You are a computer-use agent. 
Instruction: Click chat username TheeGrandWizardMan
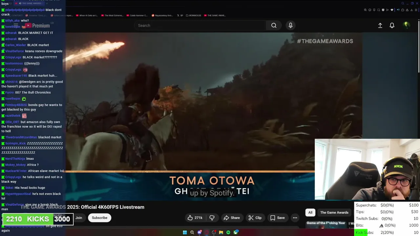(21, 137)
